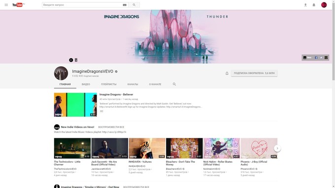Click the verified badge beside PhoenixVEVO
335x188 pixels.
(x=256, y=169)
